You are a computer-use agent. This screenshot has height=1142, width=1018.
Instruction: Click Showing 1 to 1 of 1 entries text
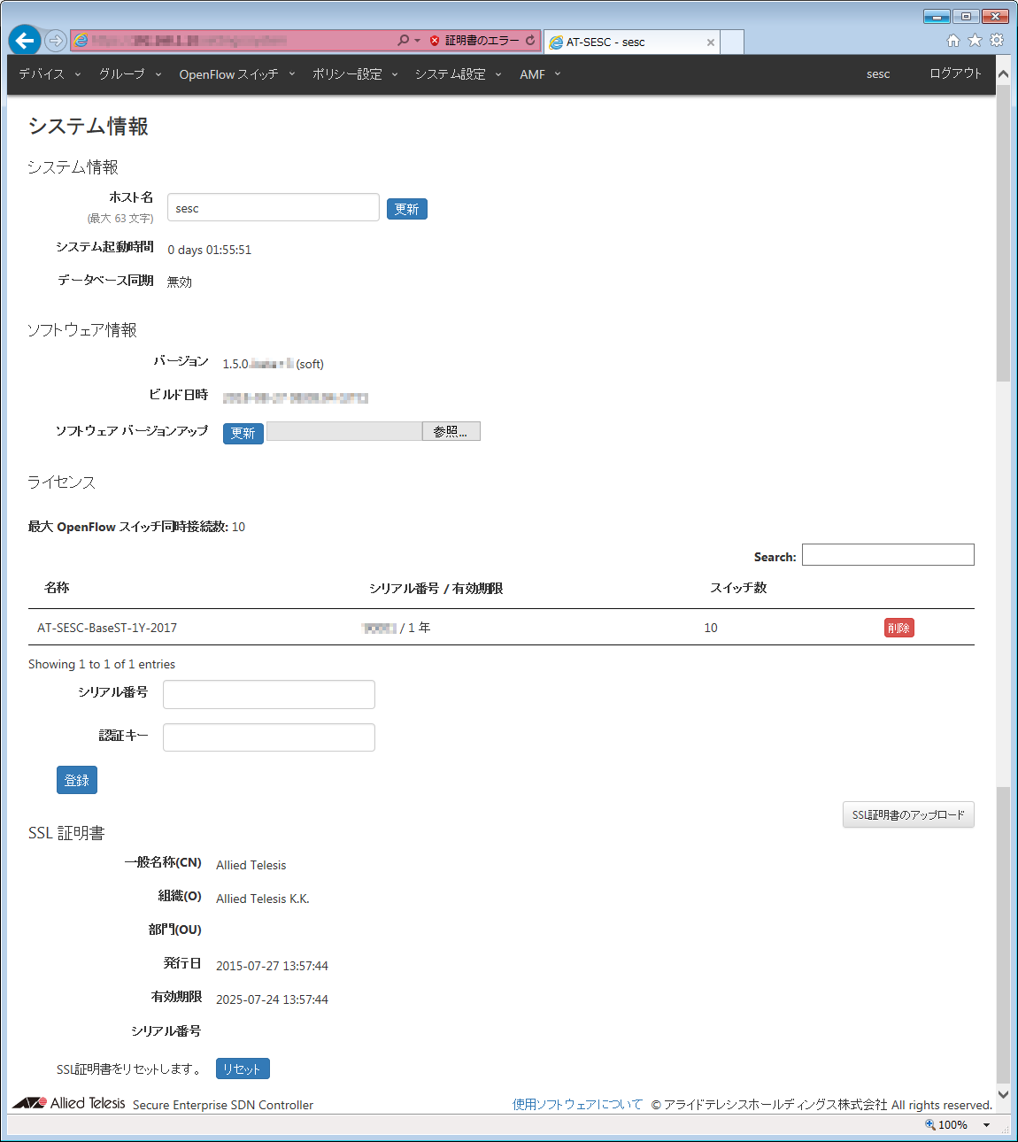pyautogui.click(x=102, y=664)
